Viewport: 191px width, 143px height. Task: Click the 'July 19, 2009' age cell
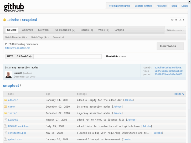[55, 126]
